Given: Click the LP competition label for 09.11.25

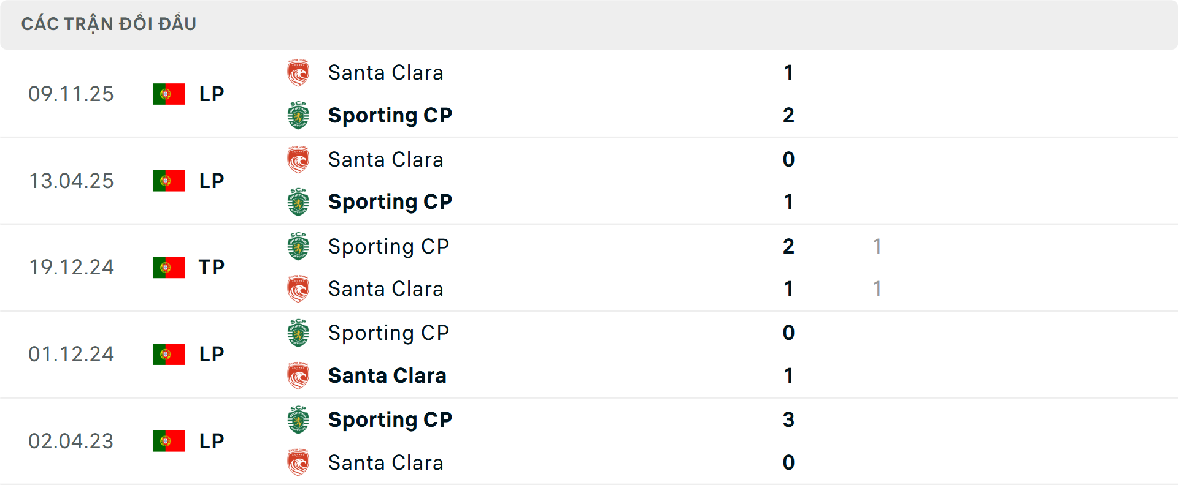Looking at the screenshot, I should pos(211,94).
